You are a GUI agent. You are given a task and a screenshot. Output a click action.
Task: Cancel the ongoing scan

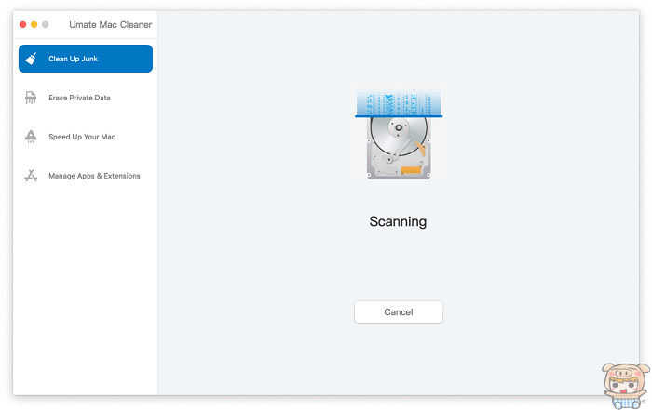pyautogui.click(x=399, y=312)
